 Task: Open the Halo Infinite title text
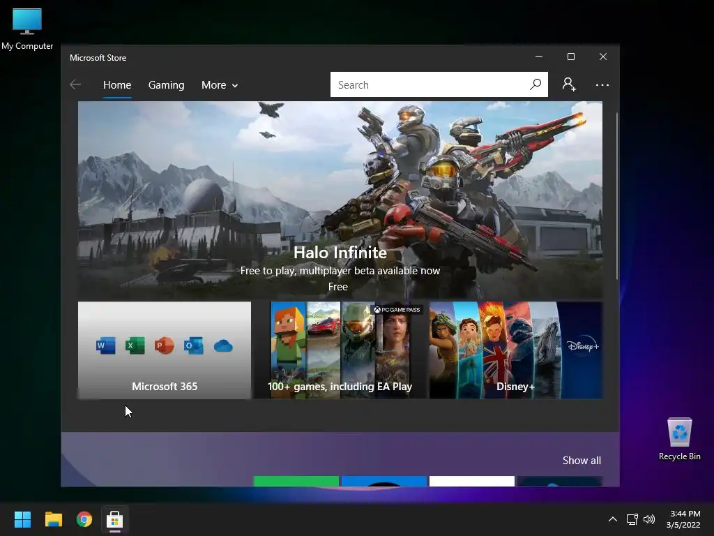[x=340, y=253]
